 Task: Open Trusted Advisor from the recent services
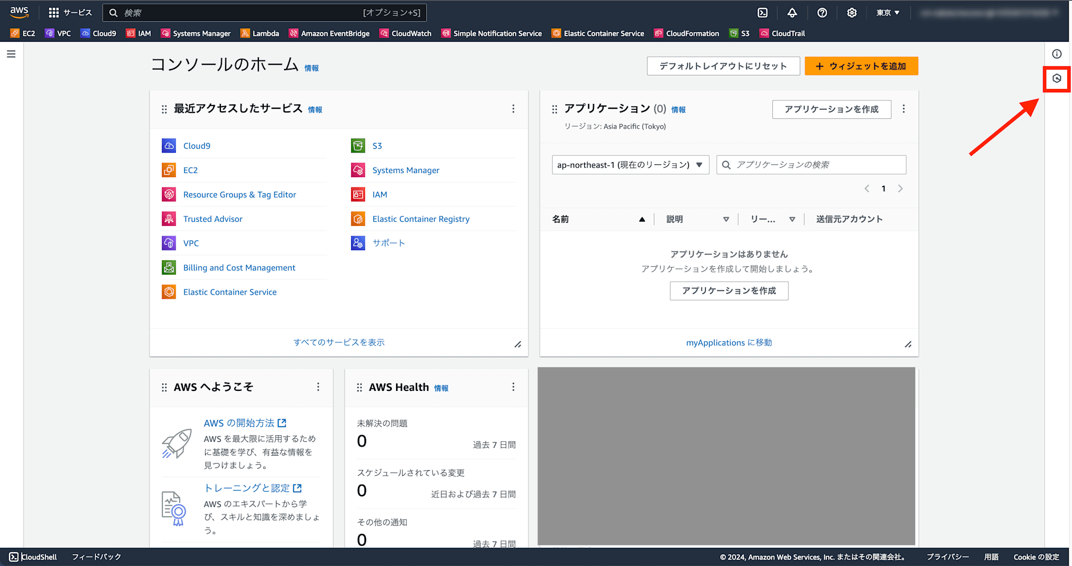point(213,219)
